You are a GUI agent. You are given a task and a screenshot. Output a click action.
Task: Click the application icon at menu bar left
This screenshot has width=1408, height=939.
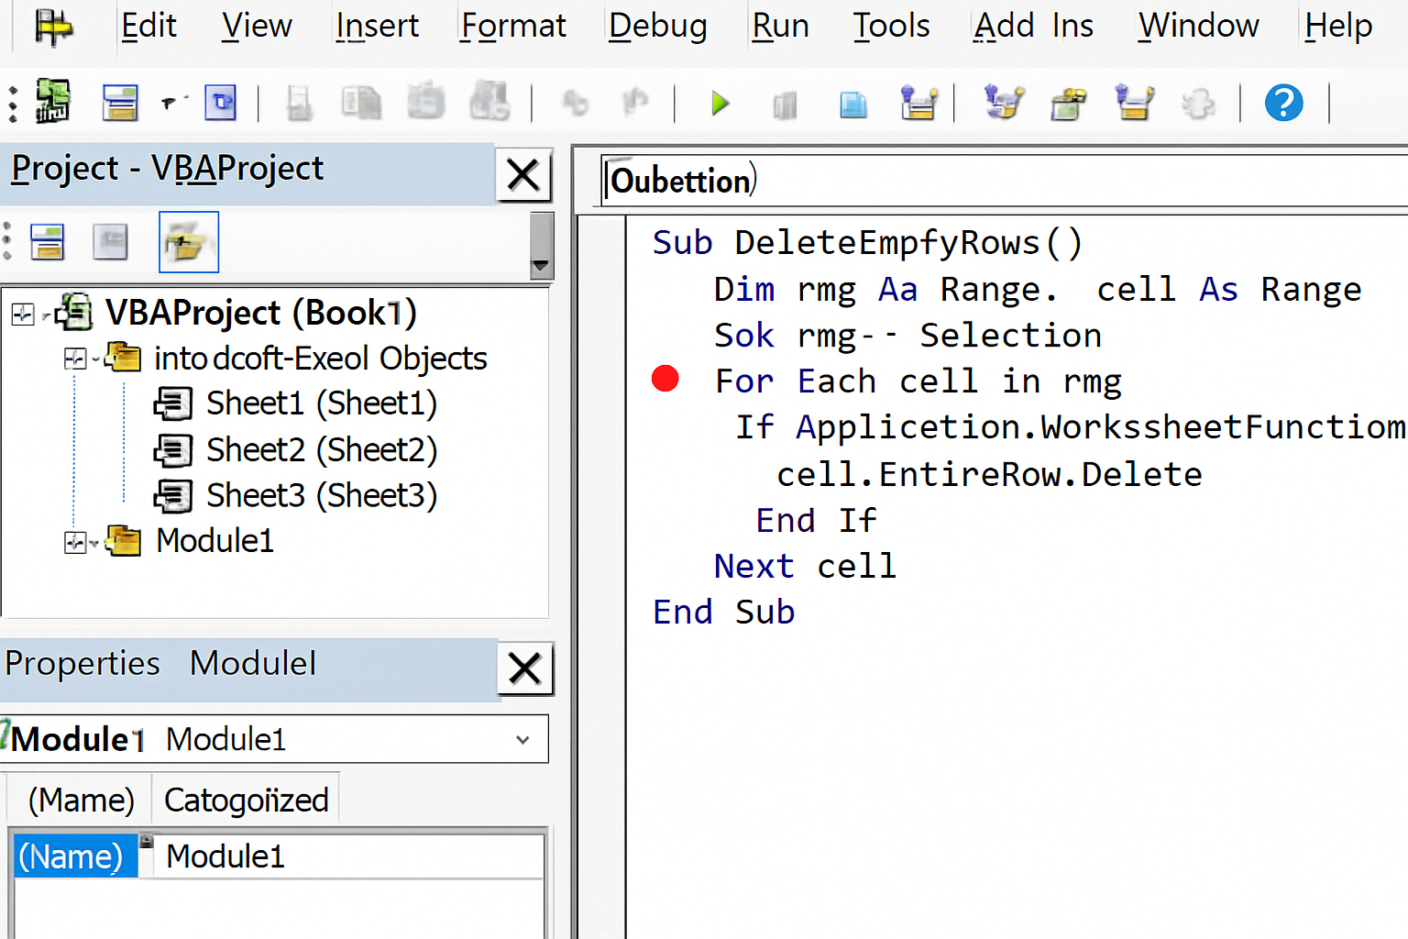[x=53, y=27]
